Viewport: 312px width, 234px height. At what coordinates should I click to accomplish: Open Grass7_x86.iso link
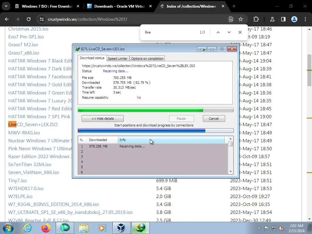[x=24, y=53]
